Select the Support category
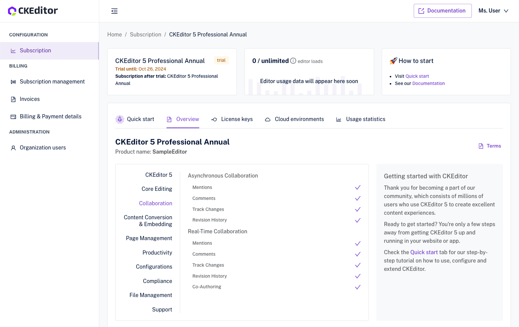Screen dimensions: 519x327 [x=162, y=310]
